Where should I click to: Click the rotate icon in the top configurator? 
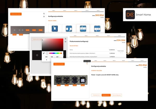click(44, 13)
